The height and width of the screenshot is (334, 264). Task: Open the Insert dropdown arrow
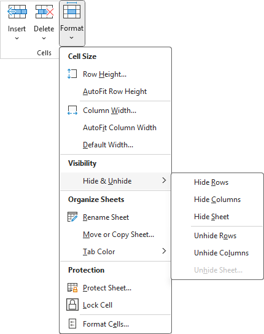click(17, 38)
